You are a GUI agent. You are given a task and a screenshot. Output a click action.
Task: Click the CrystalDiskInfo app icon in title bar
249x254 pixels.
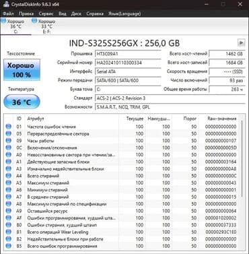[x=6, y=4]
